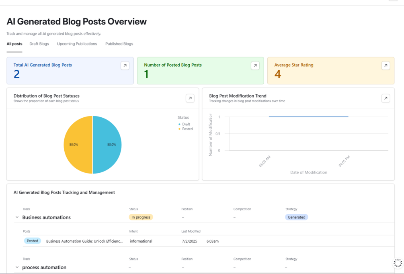The height and width of the screenshot is (274, 404).
Task: Click the Posted status badge on the post
Action: click(x=33, y=241)
